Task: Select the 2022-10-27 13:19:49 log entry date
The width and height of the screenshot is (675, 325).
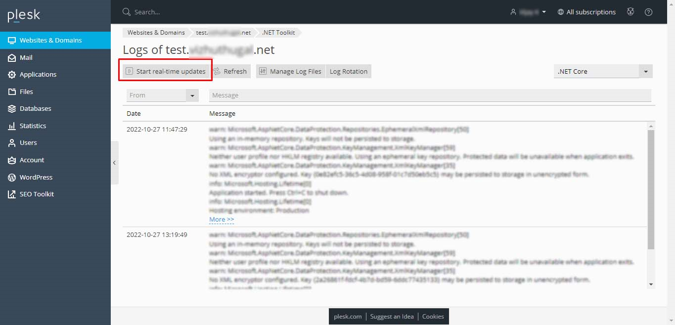Action: (157, 234)
